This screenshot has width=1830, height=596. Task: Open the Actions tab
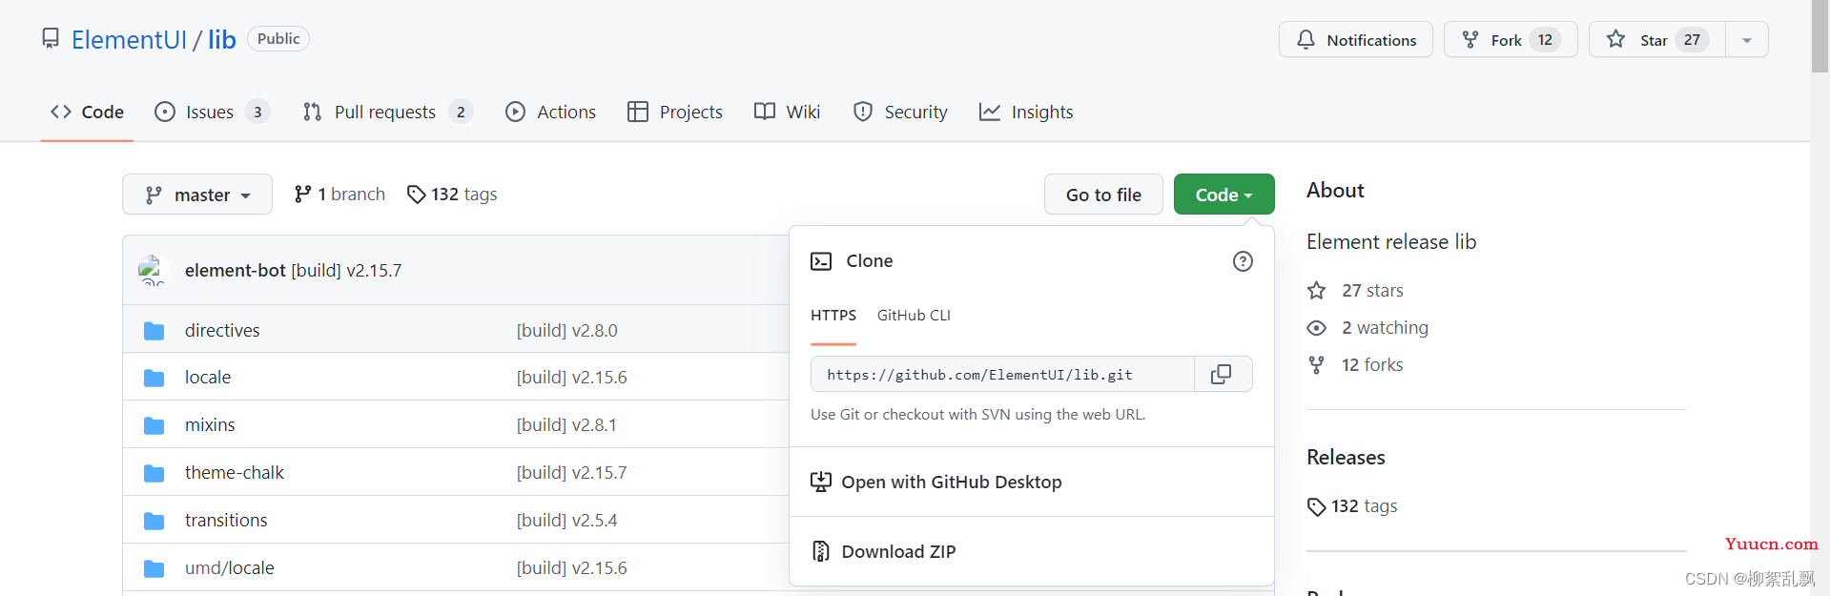tap(550, 112)
